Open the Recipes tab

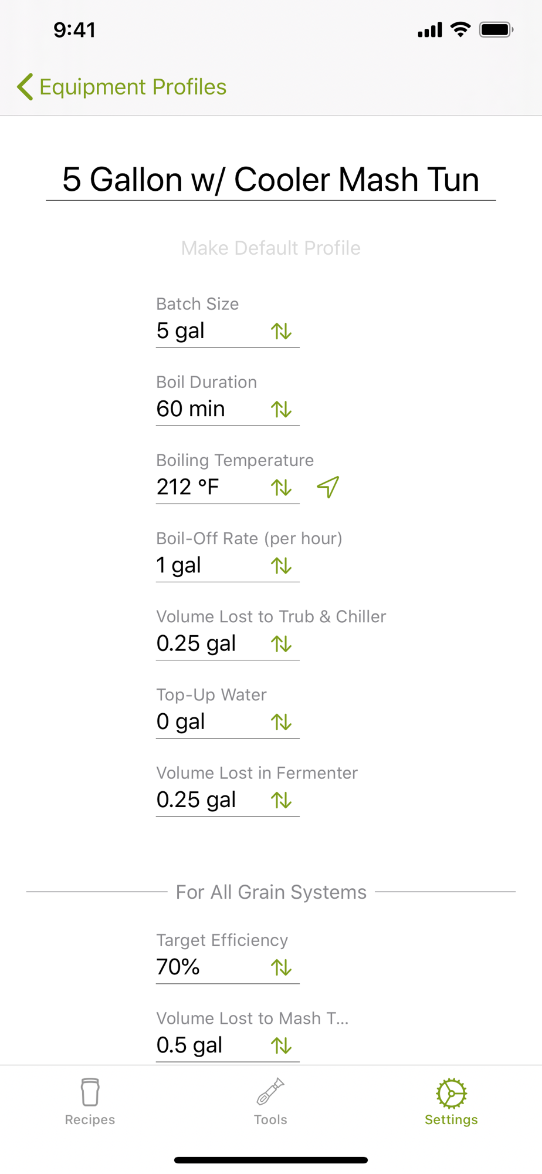point(90,1101)
